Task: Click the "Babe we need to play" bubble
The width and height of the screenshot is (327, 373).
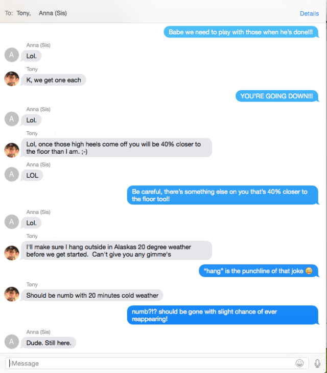Action: point(241,32)
